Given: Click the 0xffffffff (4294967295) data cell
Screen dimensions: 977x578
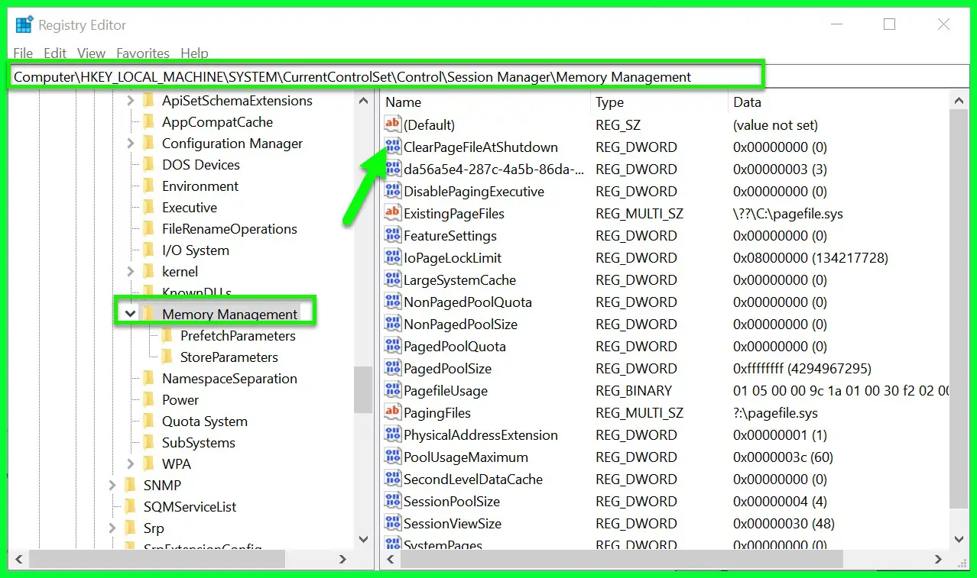Looking at the screenshot, I should [x=802, y=369].
